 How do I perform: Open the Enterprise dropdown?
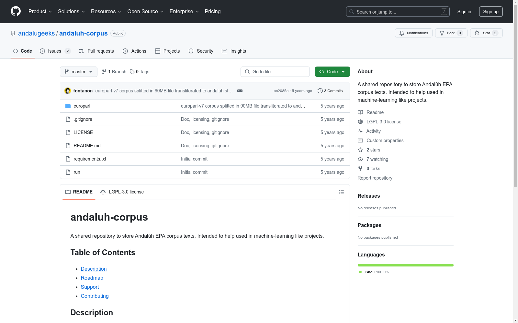184,11
